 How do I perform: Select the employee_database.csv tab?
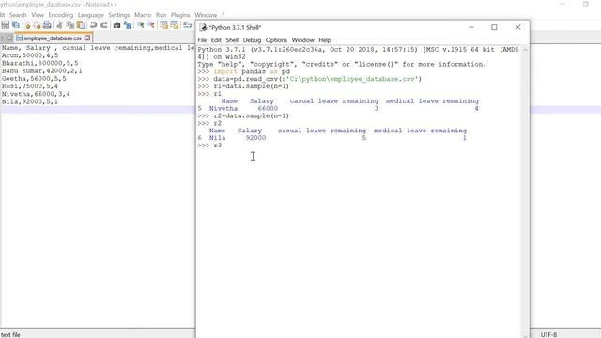[53, 38]
